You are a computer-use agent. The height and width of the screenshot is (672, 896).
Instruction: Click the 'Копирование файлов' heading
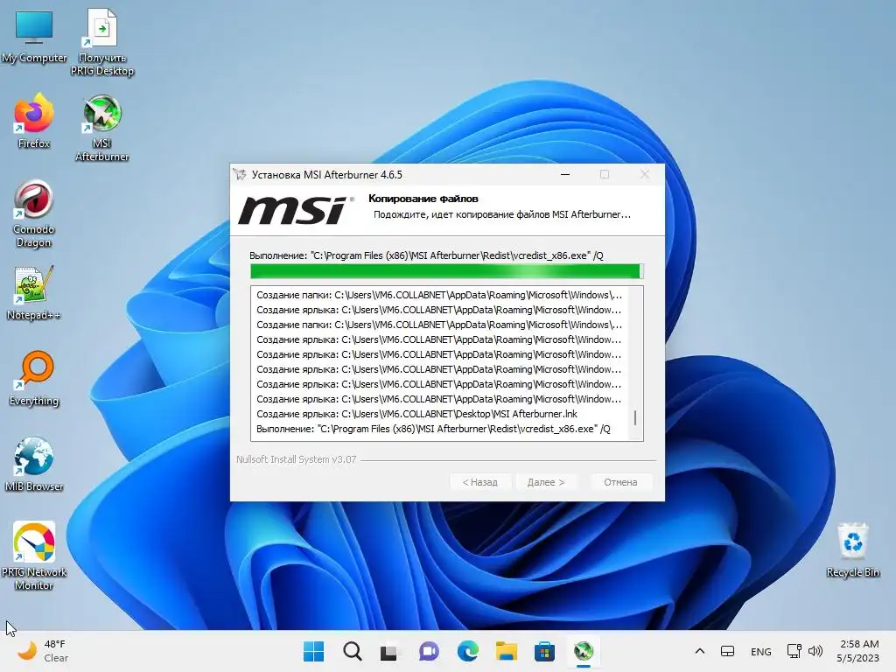[423, 199]
